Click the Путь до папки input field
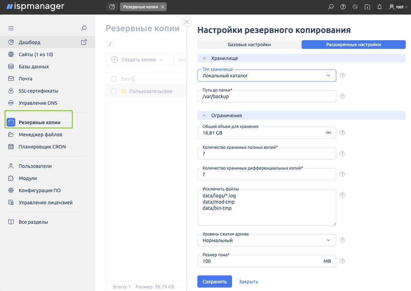The height and width of the screenshot is (291, 411). [266, 97]
